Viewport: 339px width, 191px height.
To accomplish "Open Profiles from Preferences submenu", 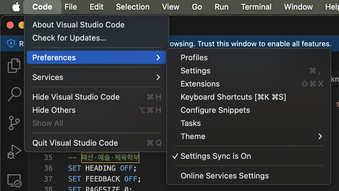I will pyautogui.click(x=249, y=58).
